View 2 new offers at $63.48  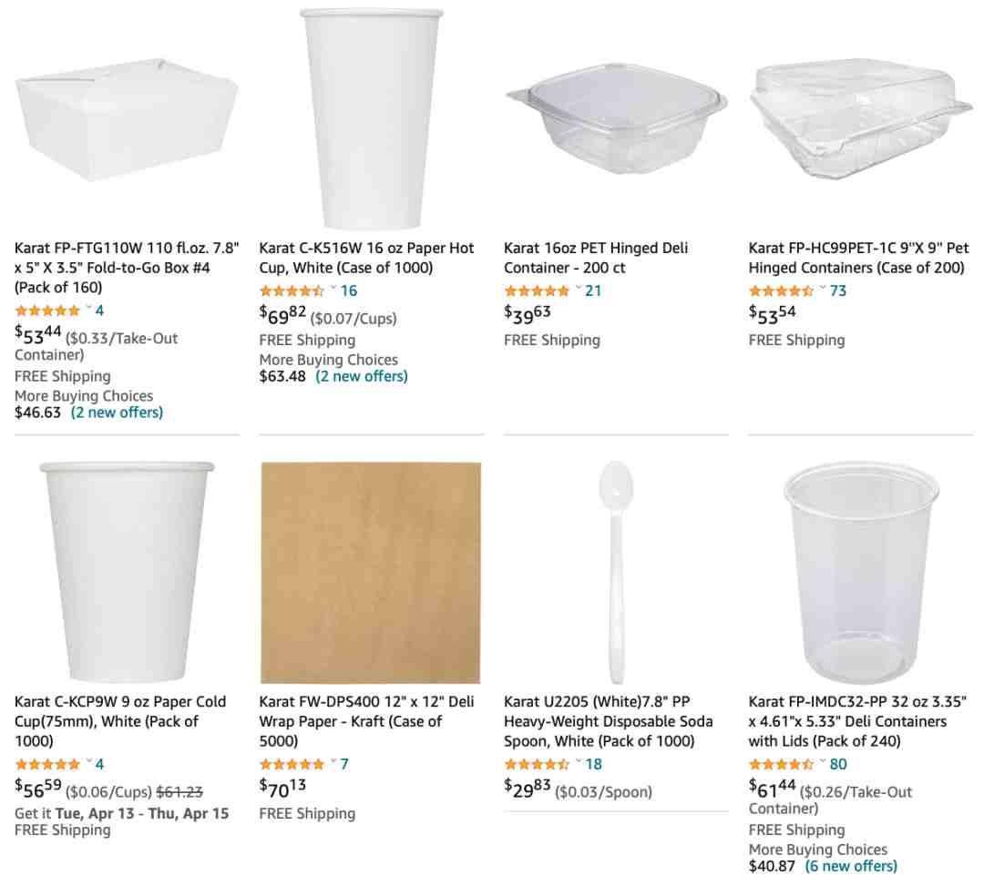pos(362,376)
